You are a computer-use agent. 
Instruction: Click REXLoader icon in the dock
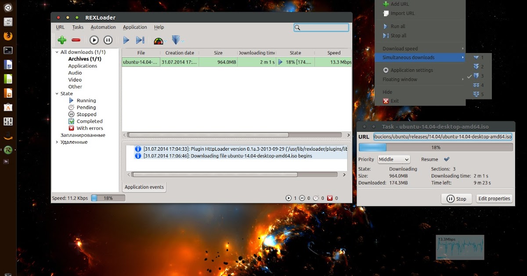pyautogui.click(x=8, y=150)
